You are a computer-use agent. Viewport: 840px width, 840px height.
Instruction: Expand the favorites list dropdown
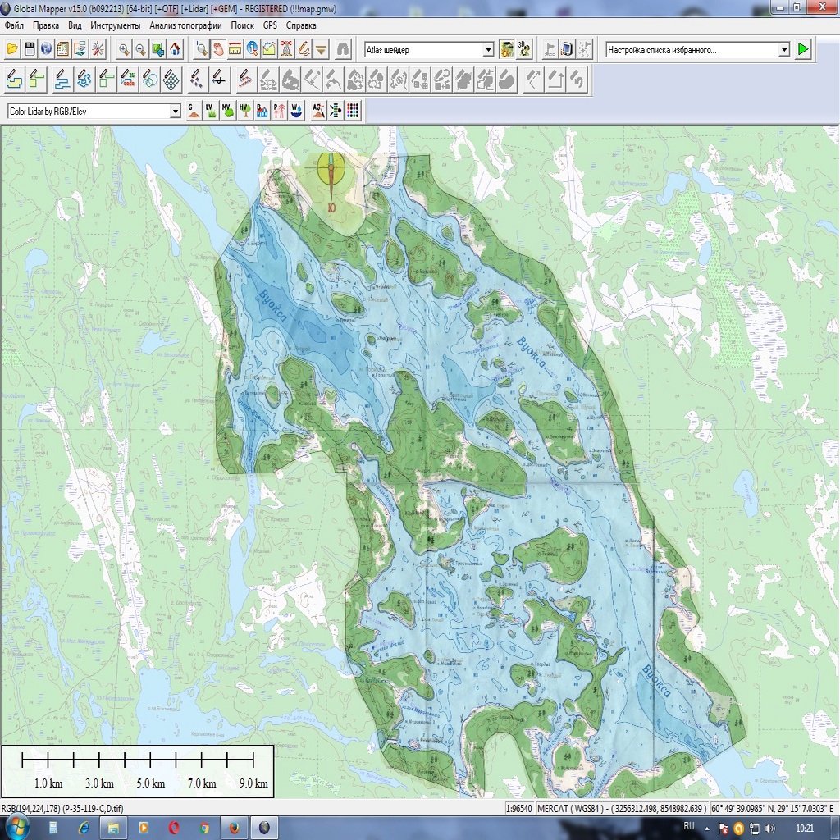(x=784, y=50)
